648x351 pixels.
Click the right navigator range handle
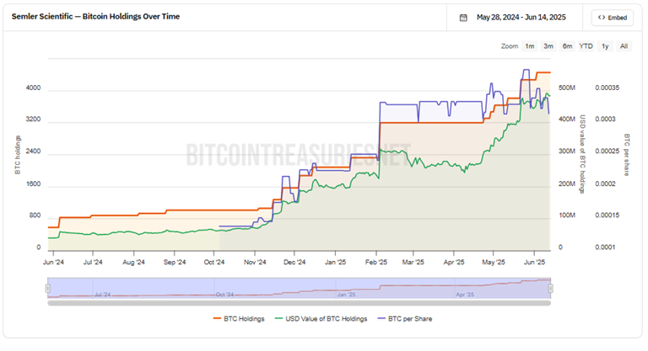[550, 289]
